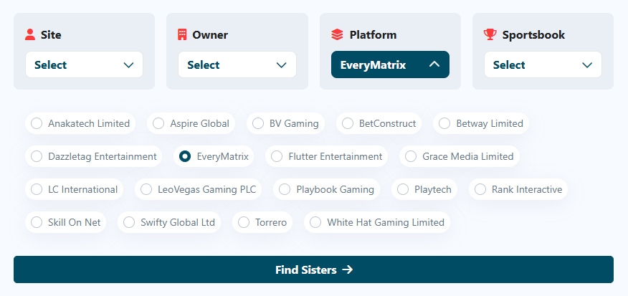Click the selected EveryMatrix radio button
Viewport: 628px width, 296px height.
point(185,156)
